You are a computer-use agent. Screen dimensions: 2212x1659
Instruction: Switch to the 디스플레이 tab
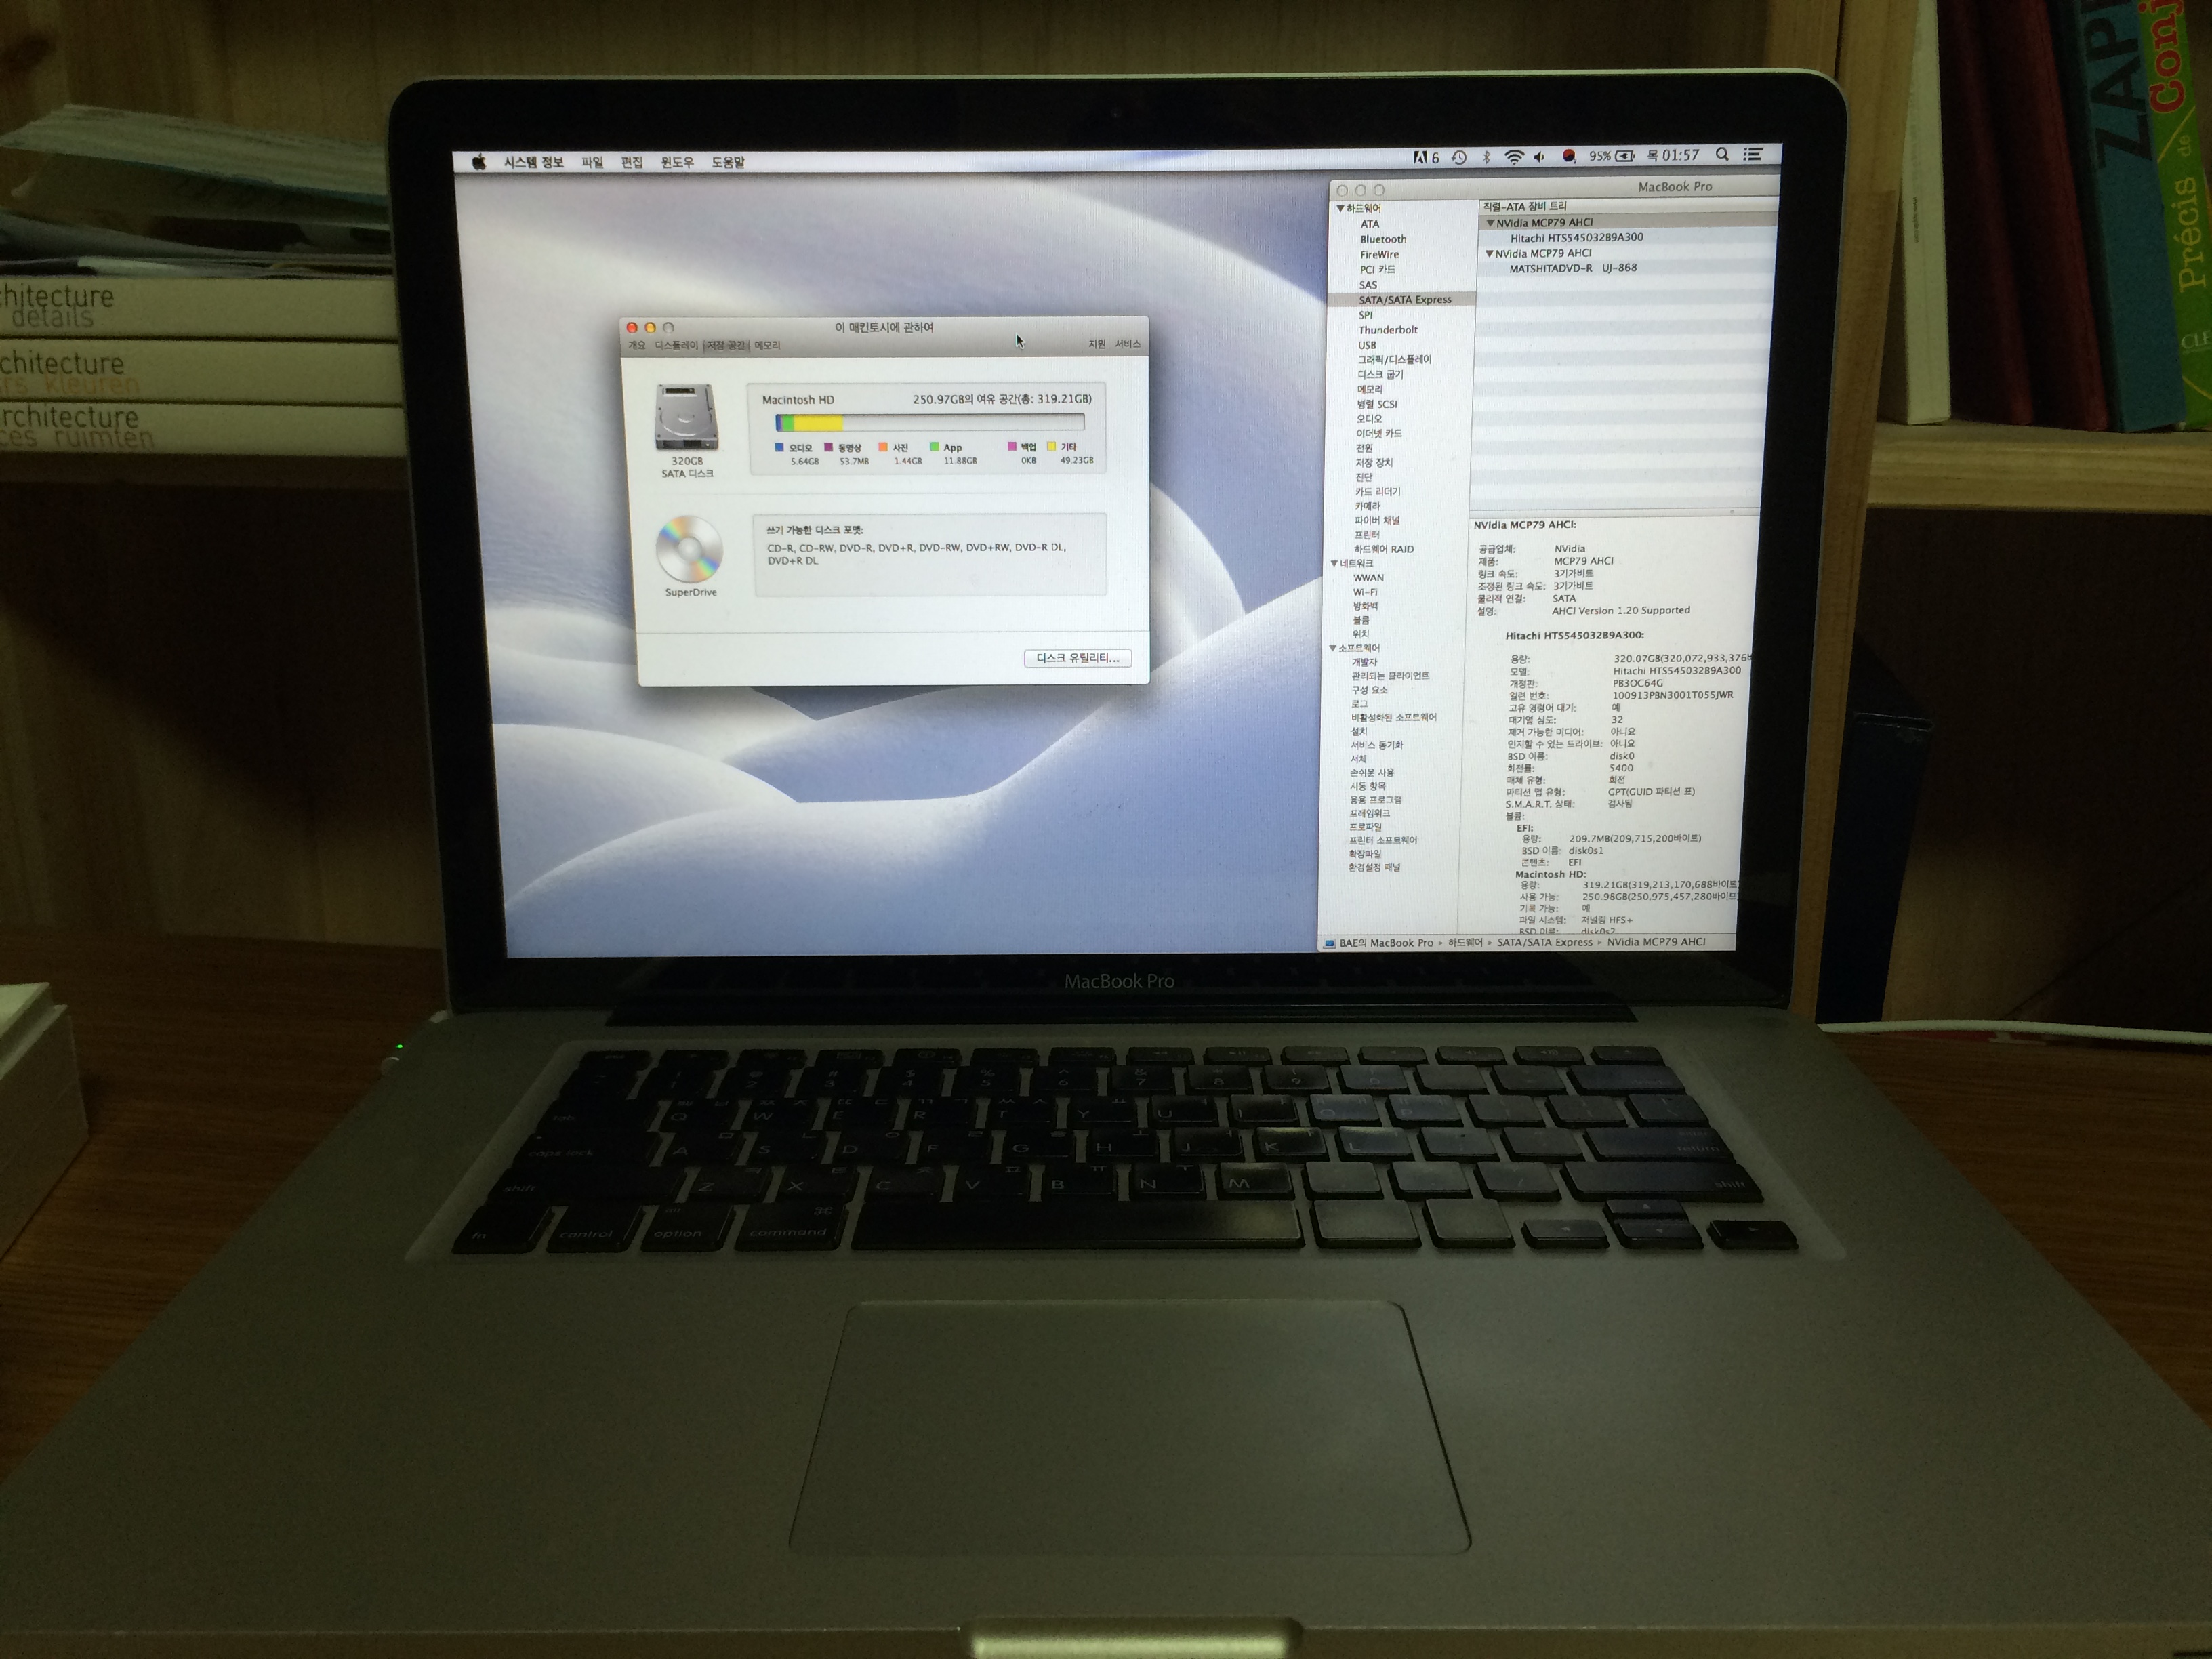676,345
